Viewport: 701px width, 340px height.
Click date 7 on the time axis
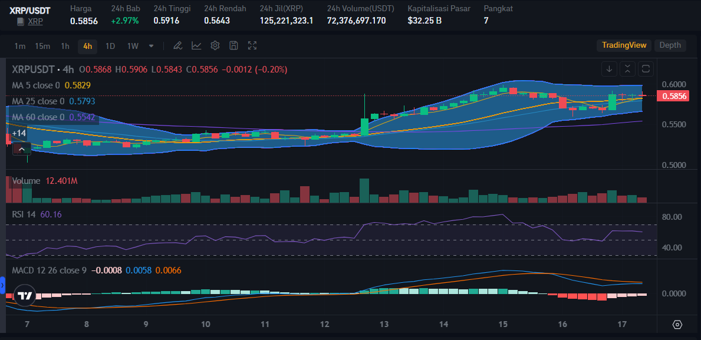pos(27,325)
